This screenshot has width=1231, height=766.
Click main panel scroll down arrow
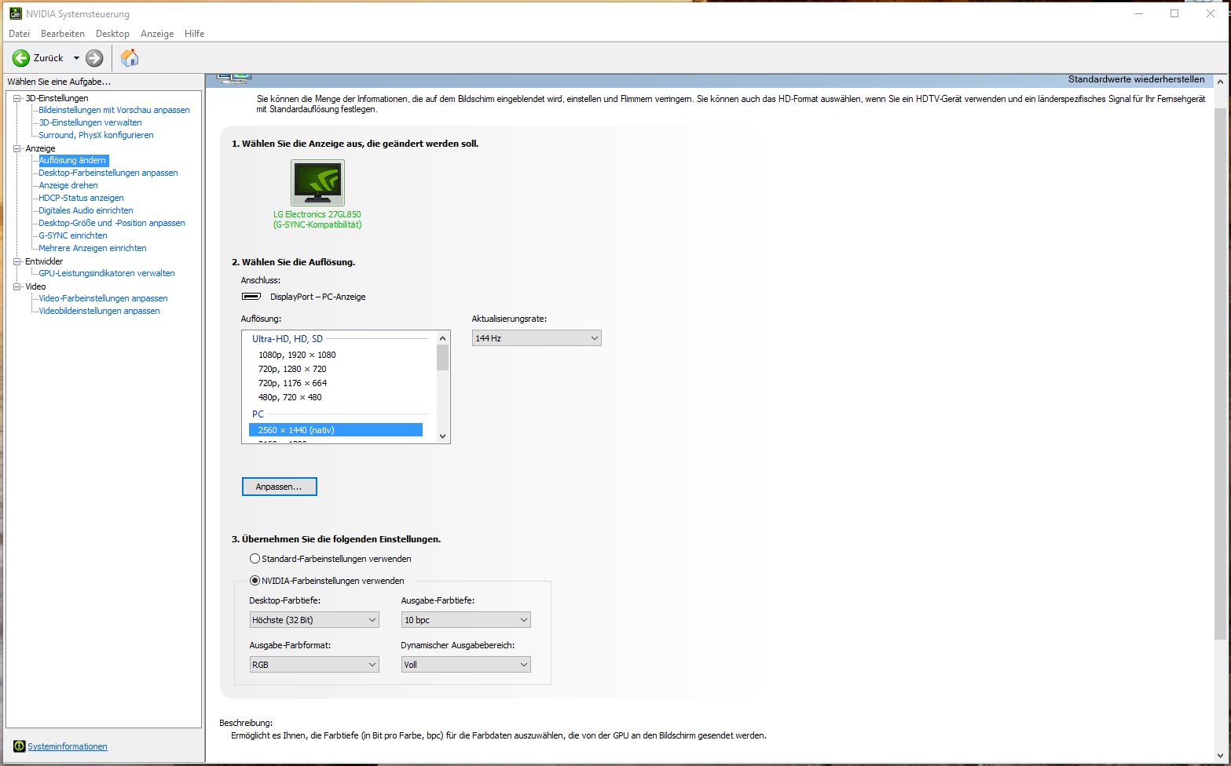pos(1220,757)
